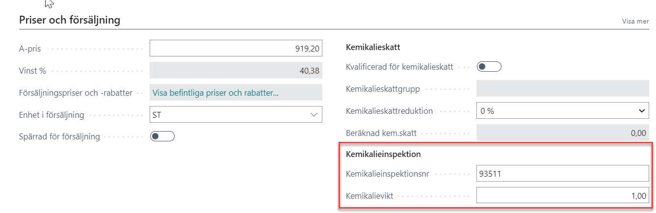Expand the Enhet i försäljning chevron arrow
This screenshot has width=656, height=213.
click(314, 114)
